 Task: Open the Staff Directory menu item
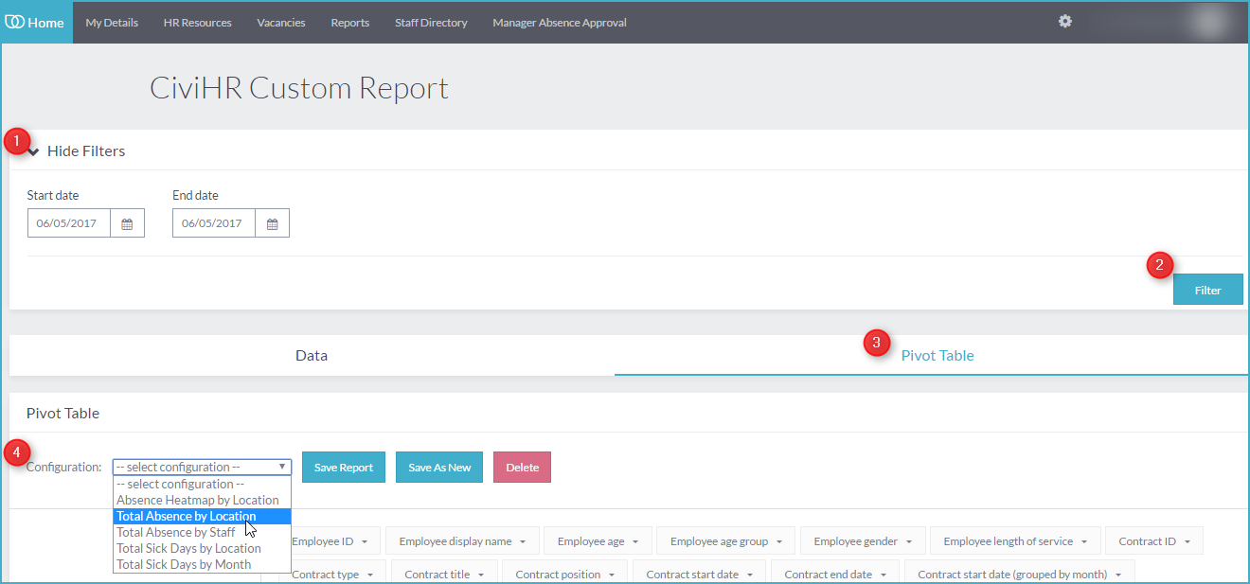431,23
